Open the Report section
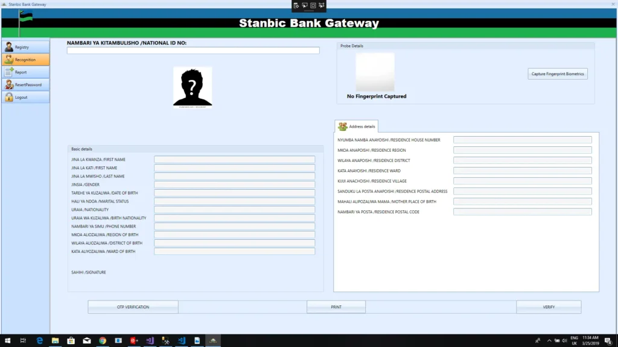Screen dimensions: 618x347 point(25,72)
